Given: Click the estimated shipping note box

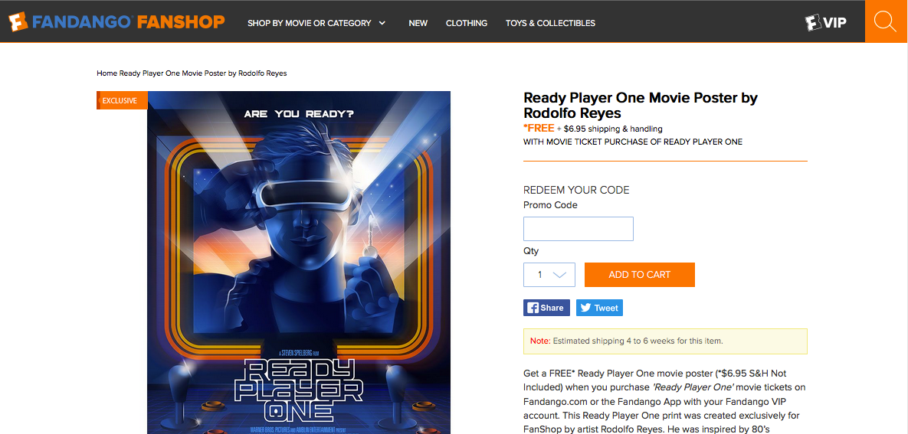Looking at the screenshot, I should point(665,341).
